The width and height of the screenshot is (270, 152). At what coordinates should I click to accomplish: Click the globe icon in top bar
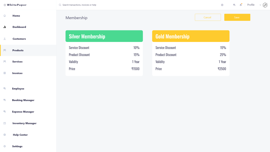[x=222, y=5]
